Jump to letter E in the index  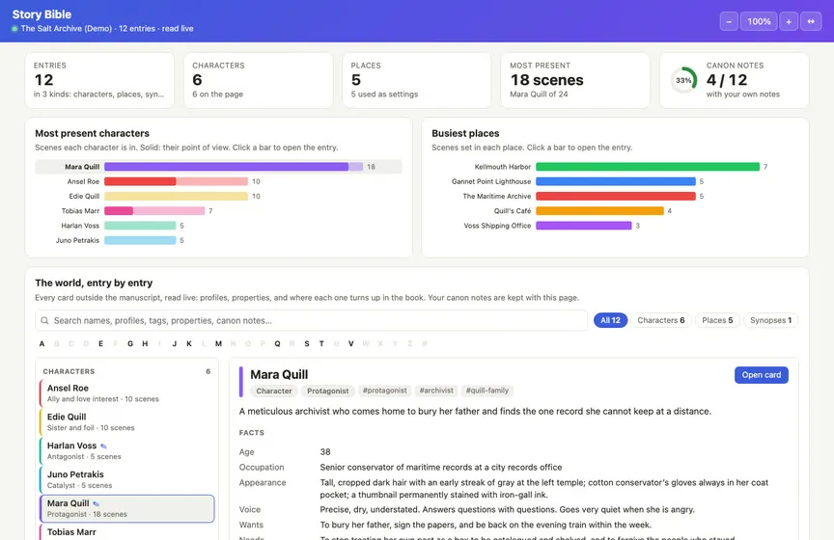tap(100, 344)
